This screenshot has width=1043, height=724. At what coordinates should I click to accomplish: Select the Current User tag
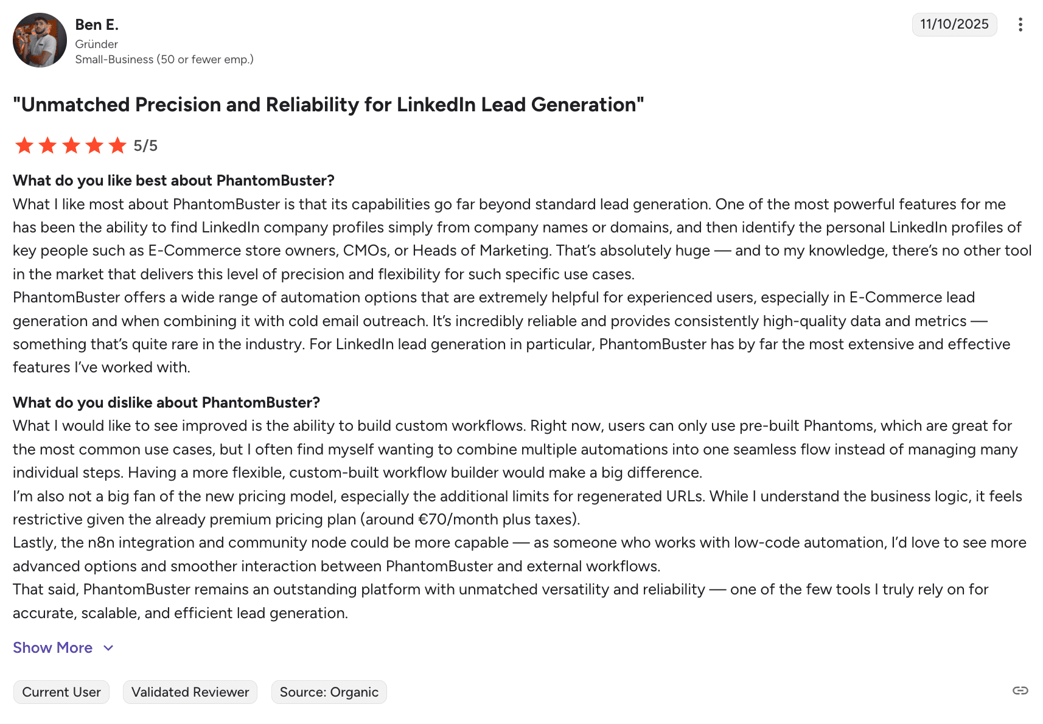61,692
